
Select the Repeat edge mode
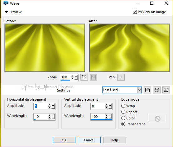123,112
